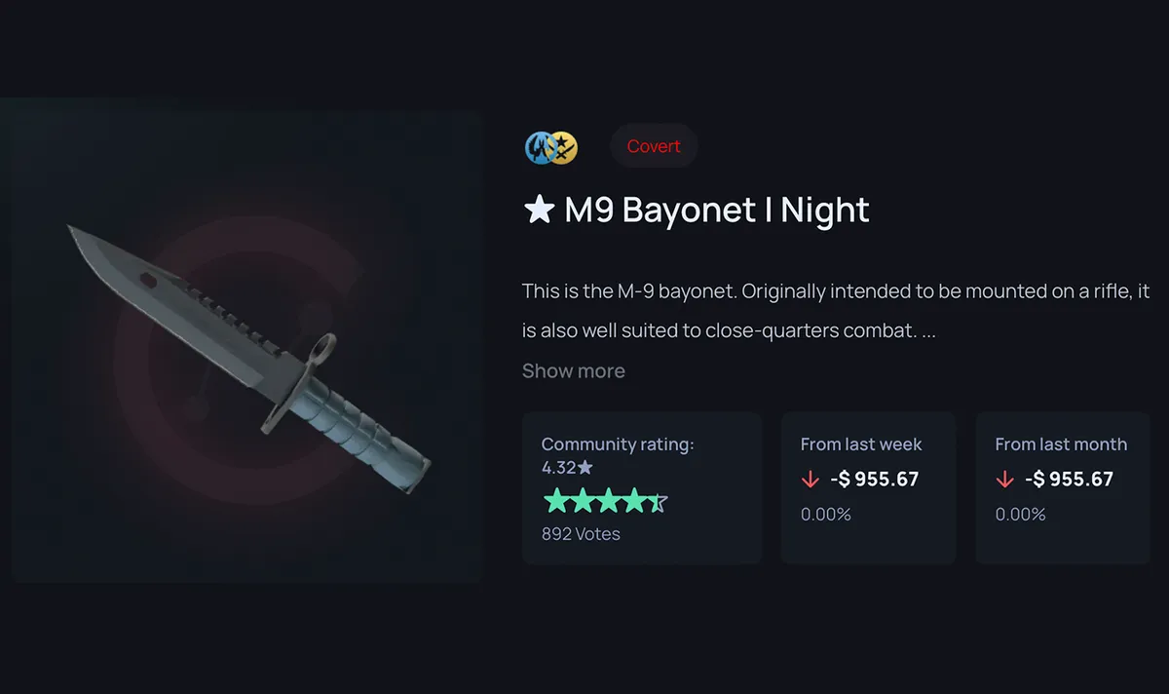Rate three stars in Community rating
Screen dimensions: 1169x694
tap(607, 502)
